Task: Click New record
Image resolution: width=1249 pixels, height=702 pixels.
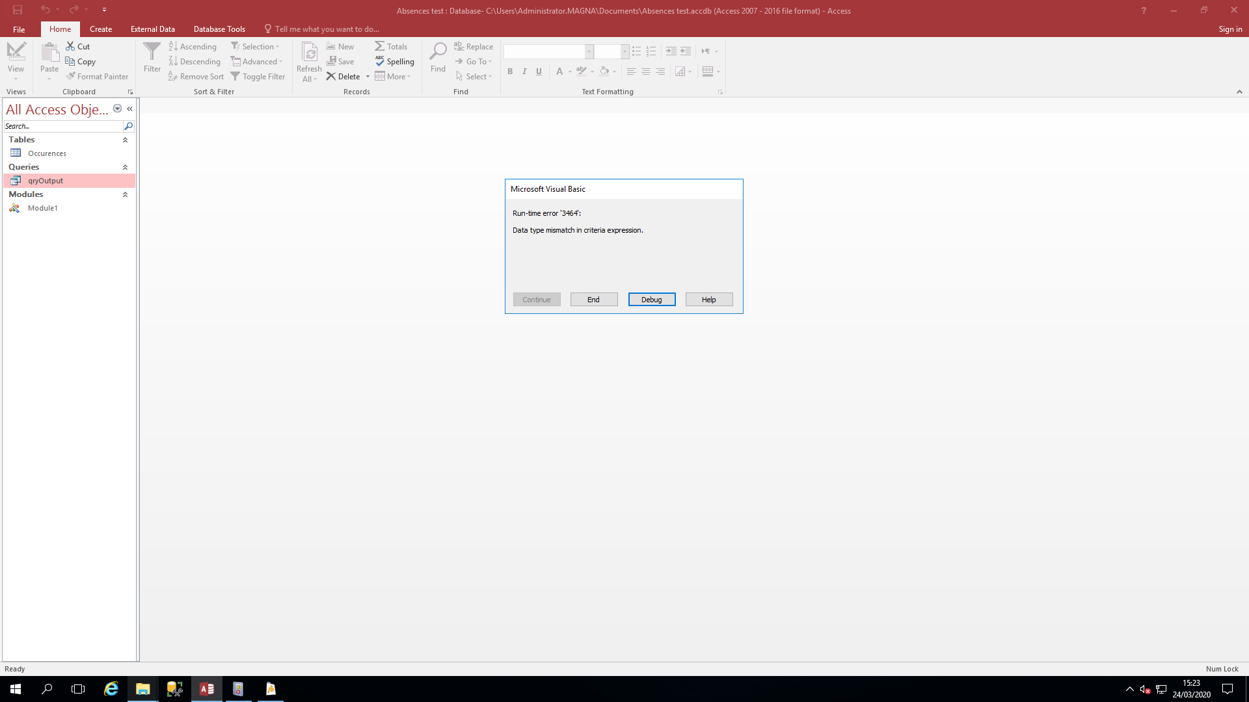Action: coord(340,47)
